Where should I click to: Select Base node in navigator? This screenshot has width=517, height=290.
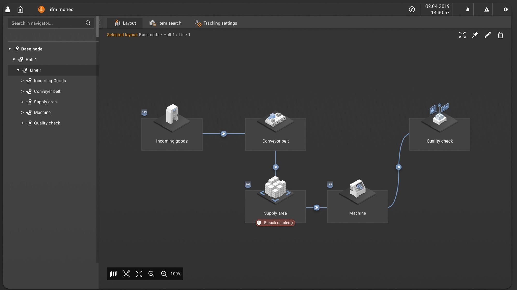tap(32, 49)
